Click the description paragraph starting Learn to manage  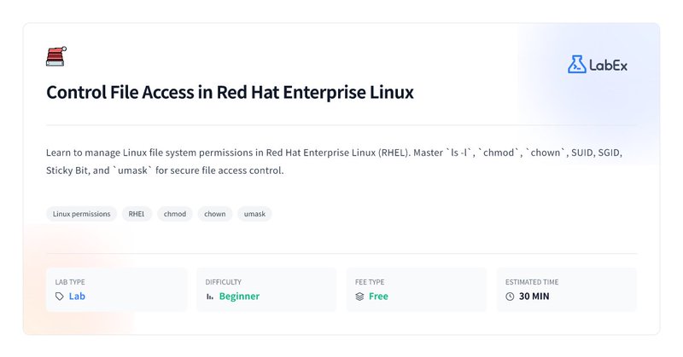334,161
